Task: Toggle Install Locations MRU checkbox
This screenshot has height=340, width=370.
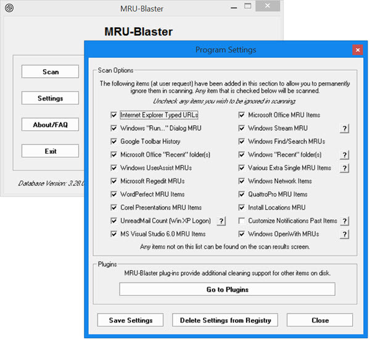Action: click(x=241, y=207)
